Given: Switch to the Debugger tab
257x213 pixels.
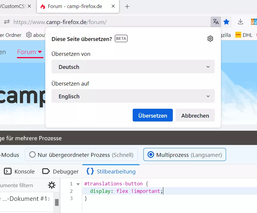Looking at the screenshot, I should tap(60, 171).
